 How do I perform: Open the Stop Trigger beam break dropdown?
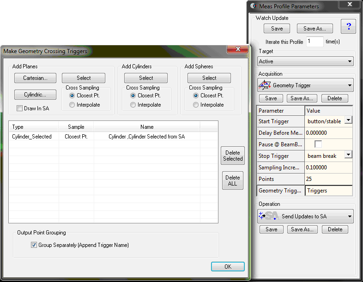(348, 155)
